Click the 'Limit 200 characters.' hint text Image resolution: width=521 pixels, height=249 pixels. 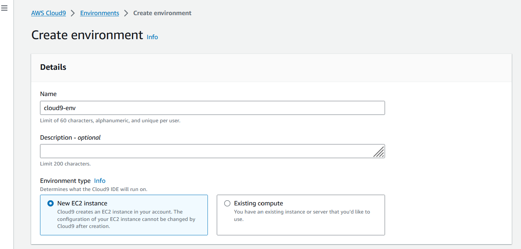pyautogui.click(x=65, y=164)
